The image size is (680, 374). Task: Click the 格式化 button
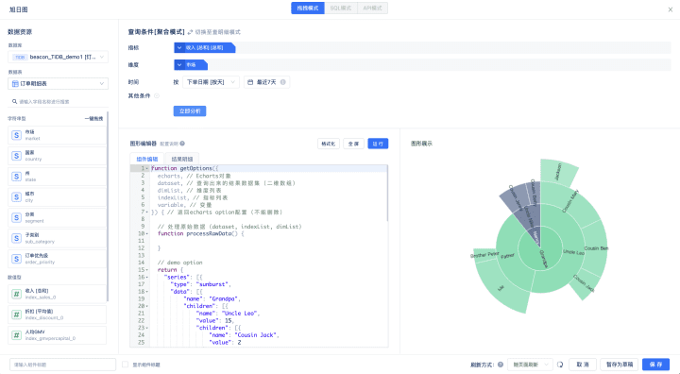click(x=329, y=144)
